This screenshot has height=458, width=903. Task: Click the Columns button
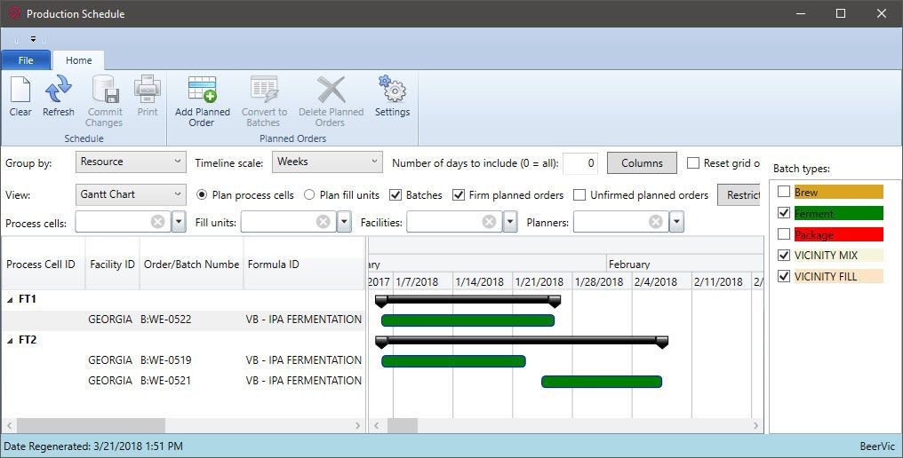[642, 162]
